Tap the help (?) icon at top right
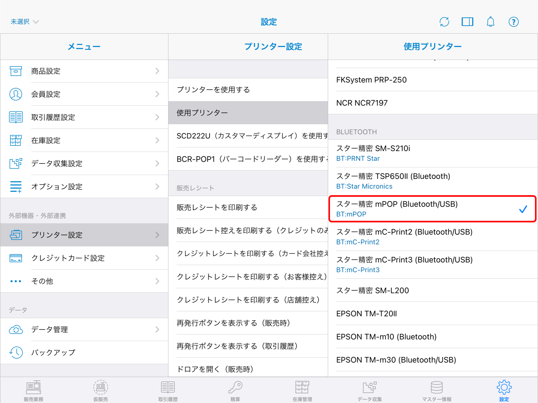The image size is (538, 403). coord(514,22)
